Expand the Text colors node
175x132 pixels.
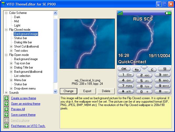11,51
